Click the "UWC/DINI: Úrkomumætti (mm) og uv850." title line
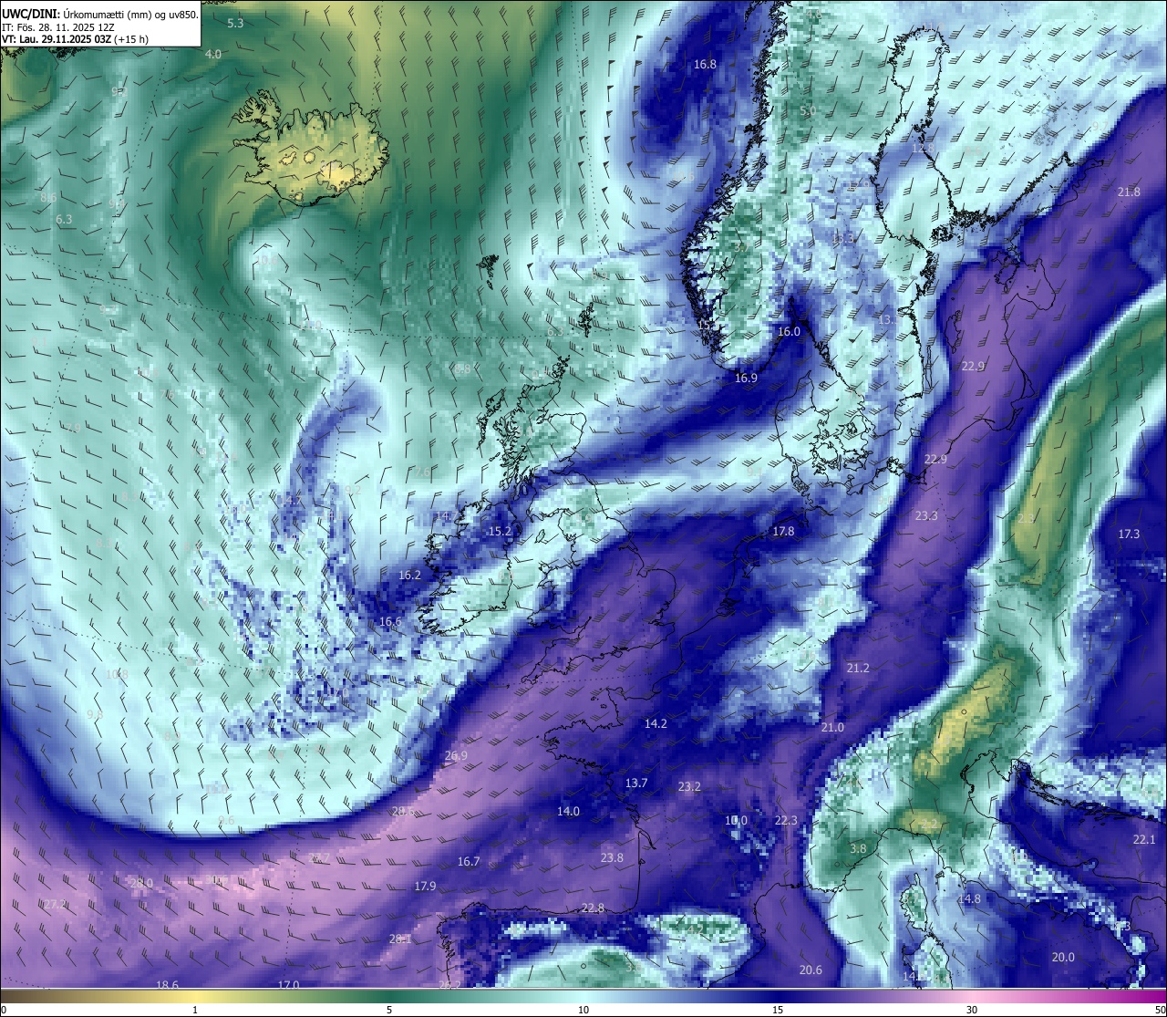The image size is (1167, 1017). point(100,14)
